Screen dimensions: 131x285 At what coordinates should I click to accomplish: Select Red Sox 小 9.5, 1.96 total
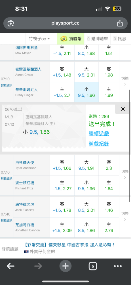pos(86,186)
